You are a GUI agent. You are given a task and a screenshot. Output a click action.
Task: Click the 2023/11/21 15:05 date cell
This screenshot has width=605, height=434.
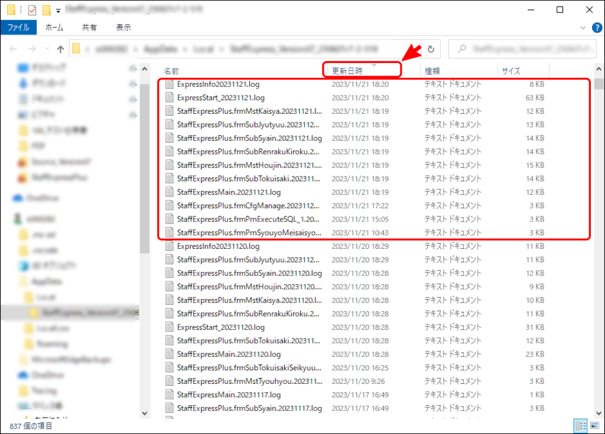tap(360, 219)
